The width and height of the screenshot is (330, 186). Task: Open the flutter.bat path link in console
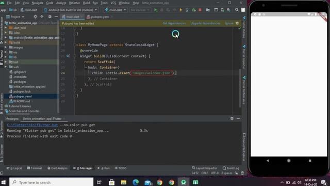click(32, 125)
